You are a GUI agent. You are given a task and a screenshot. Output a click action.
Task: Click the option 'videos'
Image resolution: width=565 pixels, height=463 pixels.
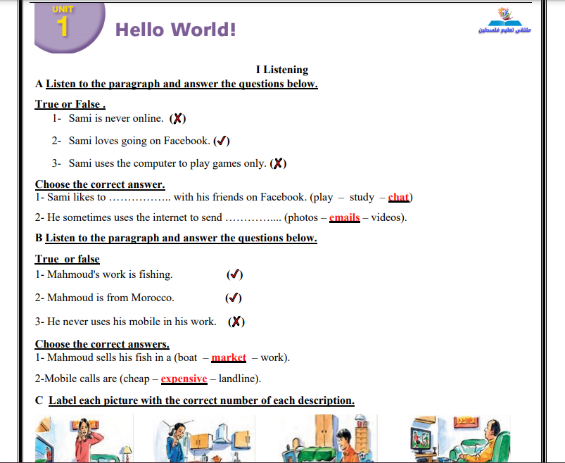(386, 217)
